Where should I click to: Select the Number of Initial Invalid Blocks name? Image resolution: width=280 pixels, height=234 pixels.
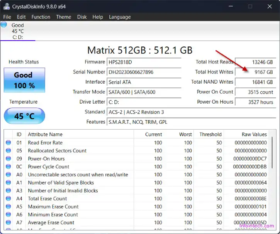(x=63, y=191)
